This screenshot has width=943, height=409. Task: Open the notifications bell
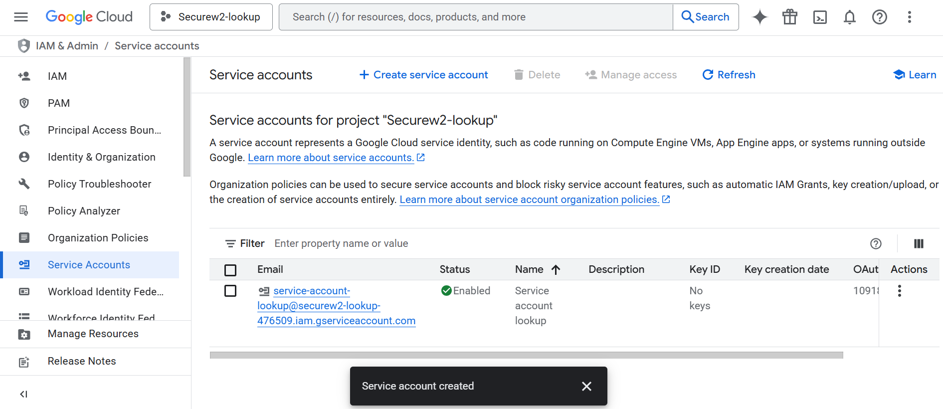[x=849, y=17]
